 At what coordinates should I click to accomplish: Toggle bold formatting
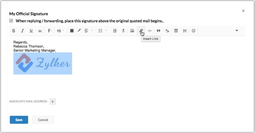[14, 31]
